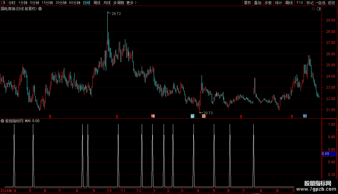
Task: Click the 复权 button
Action: 247,3
